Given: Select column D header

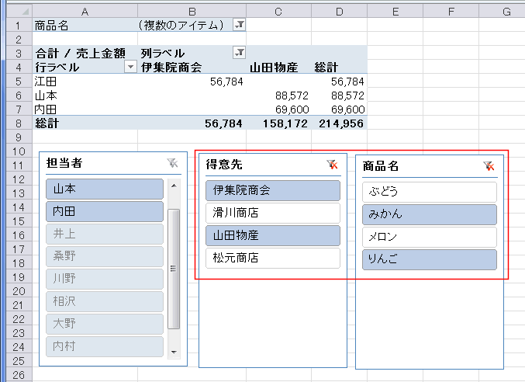Looking at the screenshot, I should coord(339,12).
